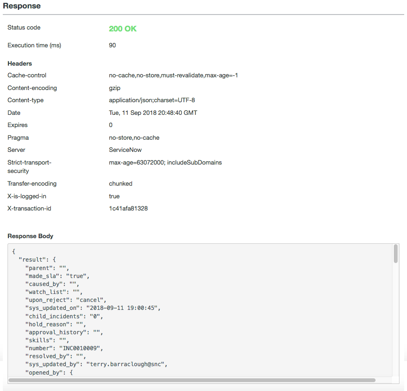The height and width of the screenshot is (391, 407).
Task: Click the "Response Body" label
Action: coord(31,236)
